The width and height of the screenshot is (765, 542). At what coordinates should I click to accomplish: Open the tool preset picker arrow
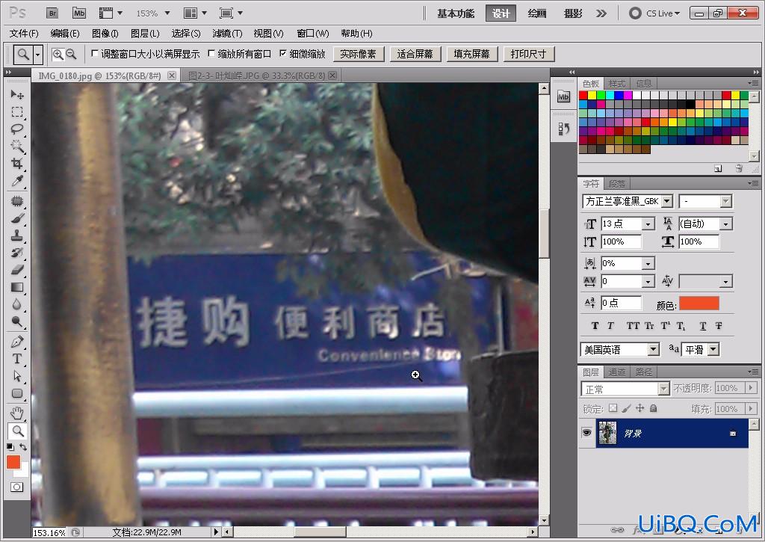click(38, 54)
